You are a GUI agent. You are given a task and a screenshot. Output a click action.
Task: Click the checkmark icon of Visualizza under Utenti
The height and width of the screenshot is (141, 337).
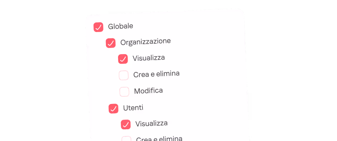click(126, 124)
